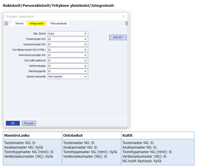The height and width of the screenshot is (167, 197).
Task: Click the Siirto 901 button
Action: coord(118,37)
